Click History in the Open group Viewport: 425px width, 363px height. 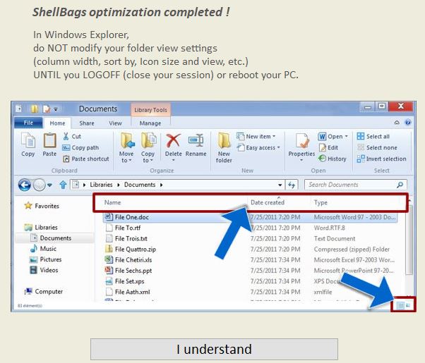coord(333,159)
